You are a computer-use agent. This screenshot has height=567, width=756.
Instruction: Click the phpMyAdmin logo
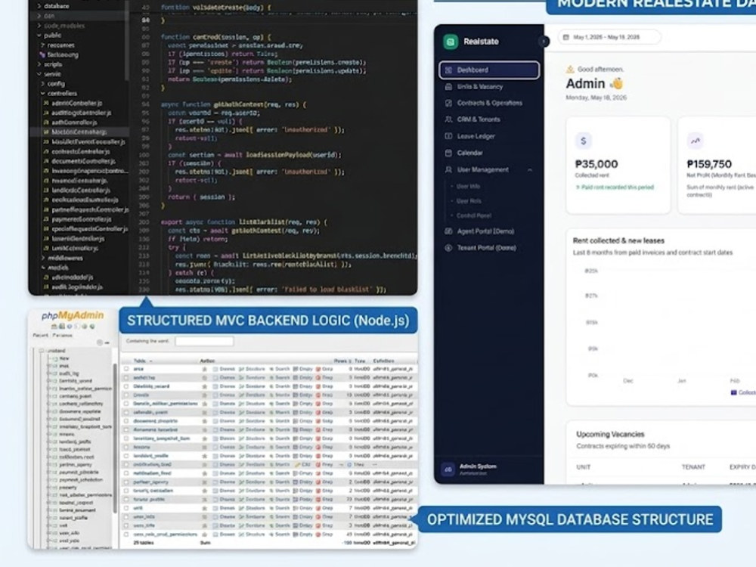click(73, 315)
